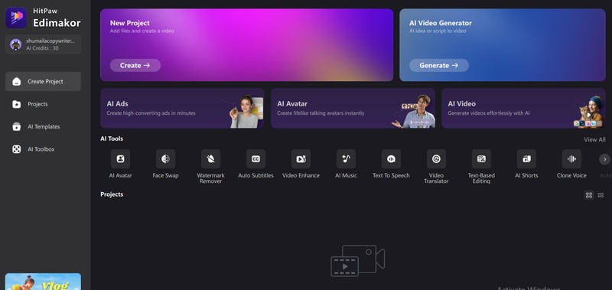Click the Create button for New Project
The height and width of the screenshot is (290, 612).
point(135,65)
